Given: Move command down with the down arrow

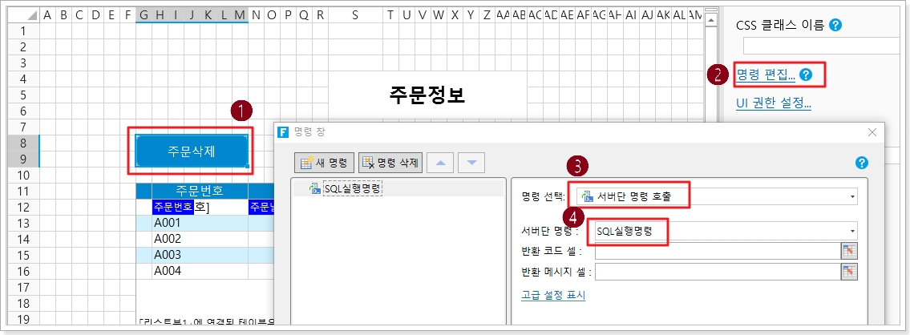Looking at the screenshot, I should pyautogui.click(x=471, y=163).
